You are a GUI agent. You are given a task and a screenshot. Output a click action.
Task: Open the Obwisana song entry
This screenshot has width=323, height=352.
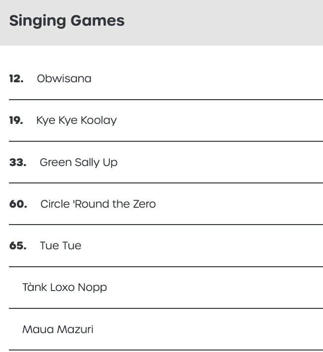pyautogui.click(x=64, y=79)
